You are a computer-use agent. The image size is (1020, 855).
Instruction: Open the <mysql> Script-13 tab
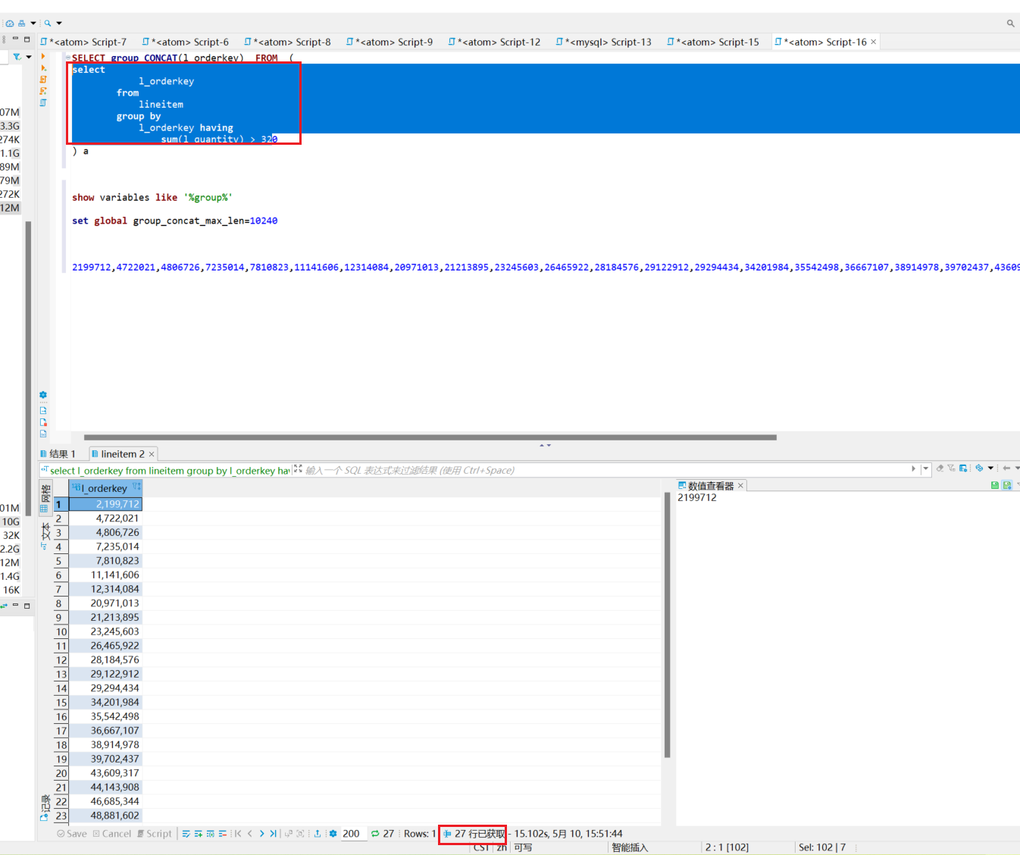coord(603,42)
